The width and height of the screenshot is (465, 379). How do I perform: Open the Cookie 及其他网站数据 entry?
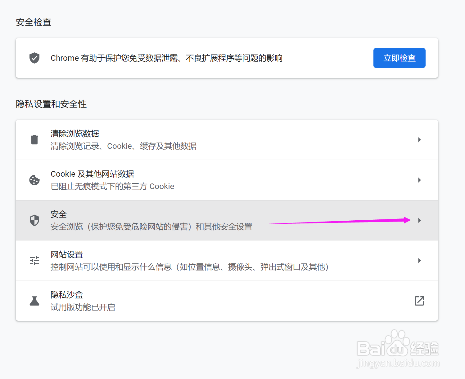pyautogui.click(x=217, y=180)
